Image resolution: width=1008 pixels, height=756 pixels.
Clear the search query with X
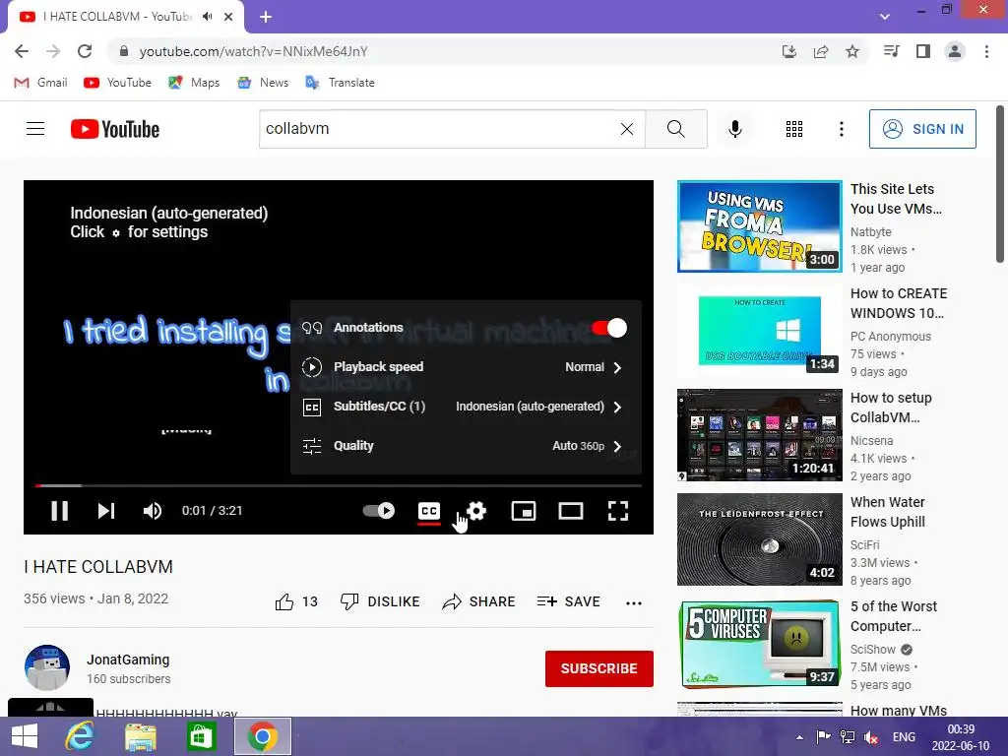click(x=627, y=129)
